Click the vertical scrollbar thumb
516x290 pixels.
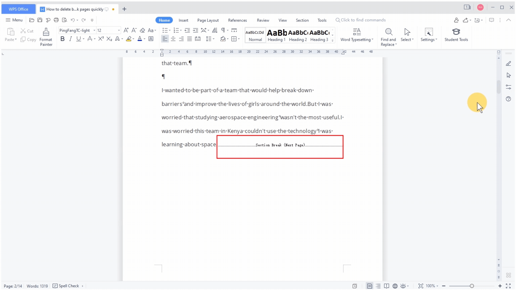click(499, 87)
